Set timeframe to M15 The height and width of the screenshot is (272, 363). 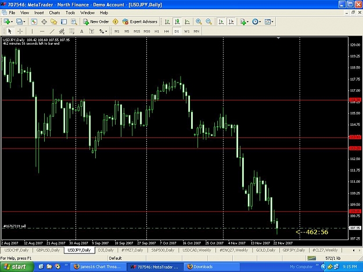tap(137, 31)
